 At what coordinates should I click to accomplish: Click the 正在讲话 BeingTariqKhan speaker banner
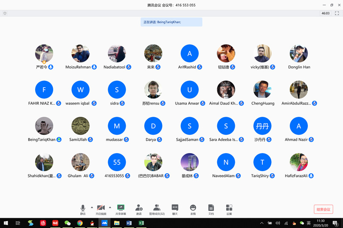pos(171,22)
